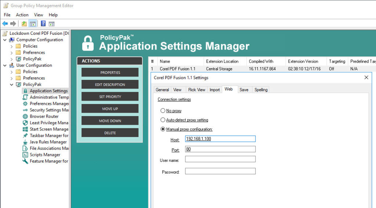Select the Java Rules Manager cup icon
The image size is (376, 208).
click(25, 142)
